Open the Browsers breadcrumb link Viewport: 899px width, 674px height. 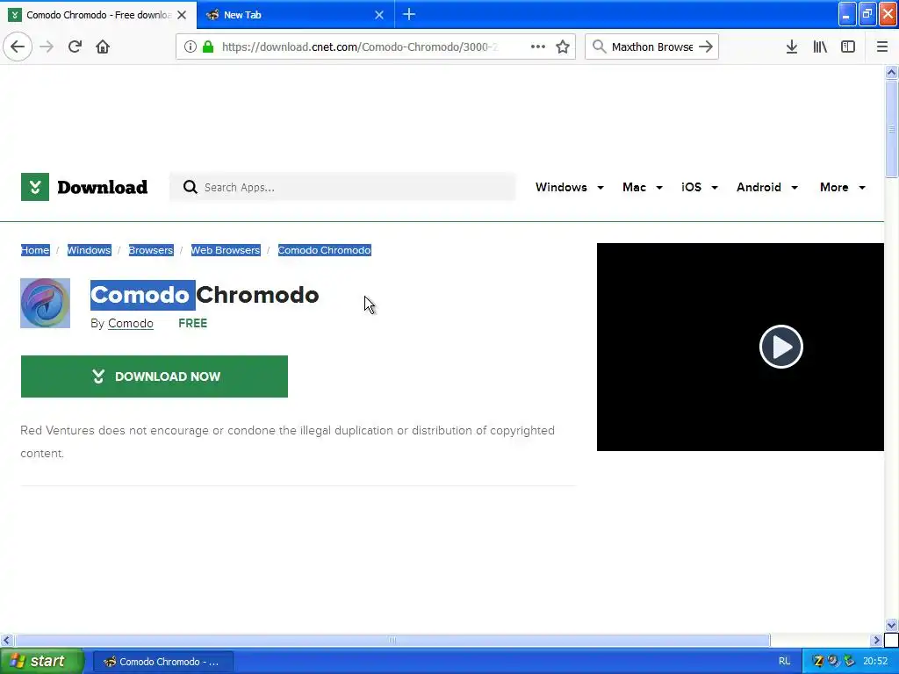pyautogui.click(x=151, y=250)
